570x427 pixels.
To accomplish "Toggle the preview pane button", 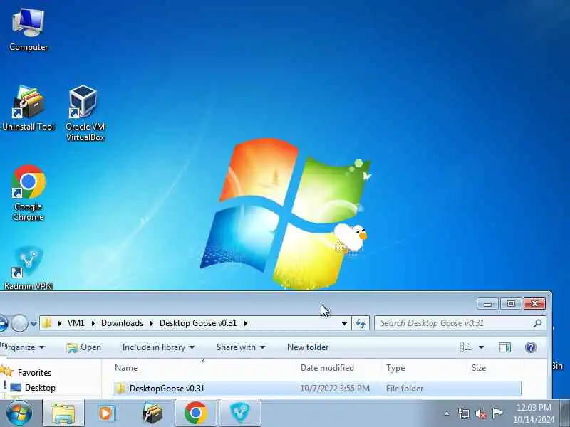I will pyautogui.click(x=505, y=347).
